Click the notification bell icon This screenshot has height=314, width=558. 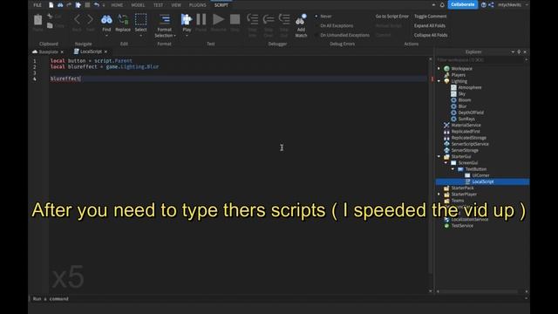(442, 5)
